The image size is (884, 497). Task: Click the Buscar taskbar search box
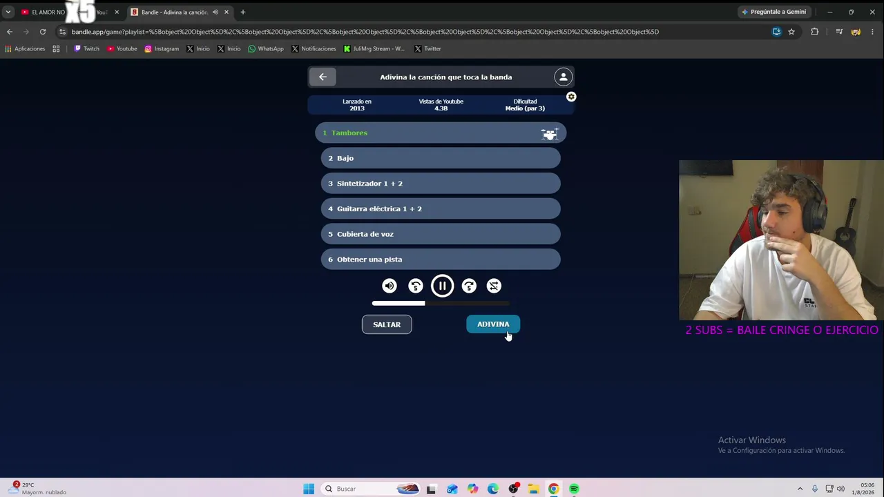point(372,489)
